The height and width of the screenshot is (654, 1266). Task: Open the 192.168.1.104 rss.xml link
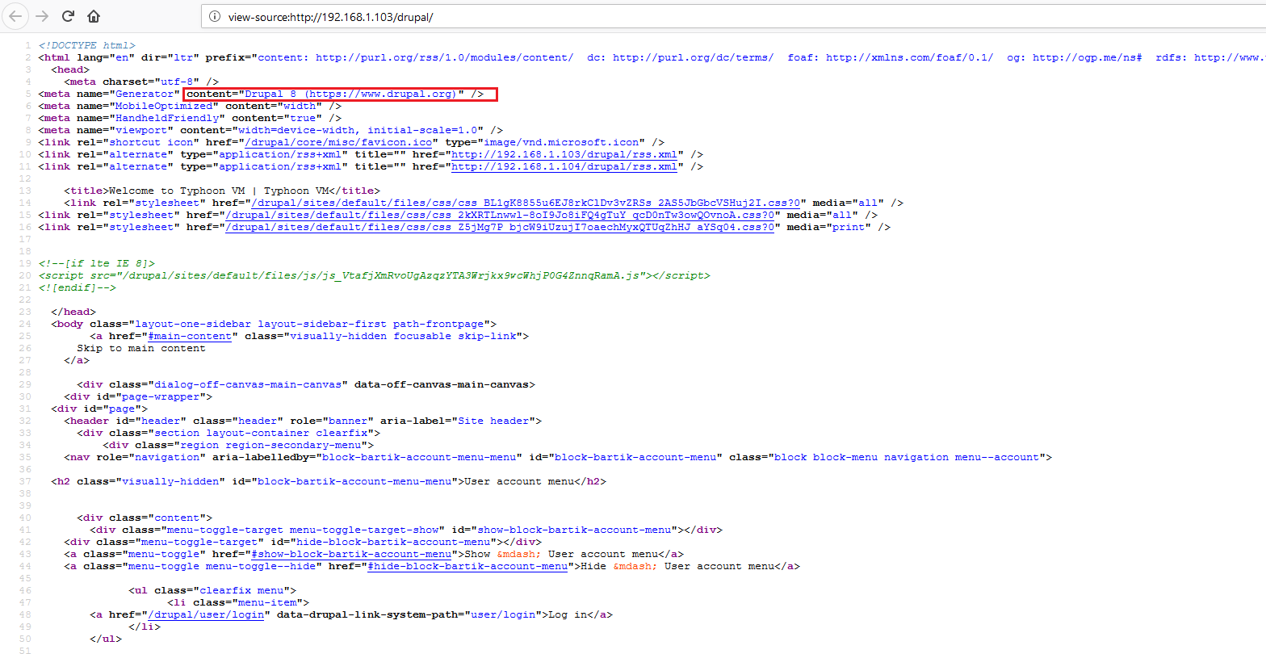564,166
